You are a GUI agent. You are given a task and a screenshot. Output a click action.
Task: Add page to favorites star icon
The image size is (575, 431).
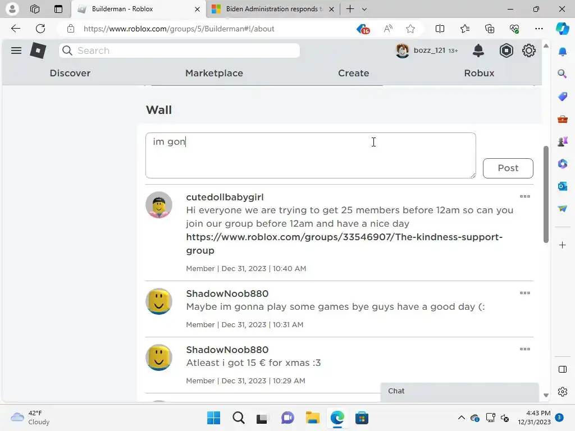tap(410, 29)
